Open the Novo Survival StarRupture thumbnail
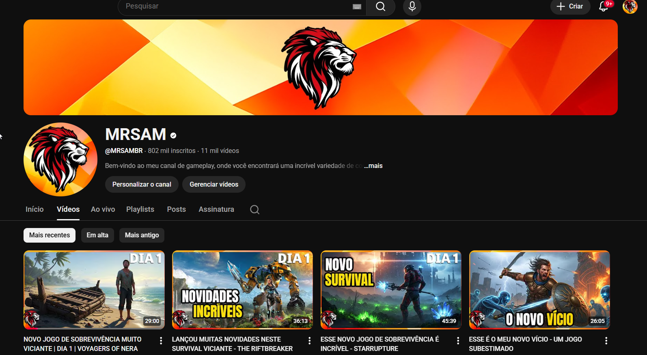Viewport: 647px width, 355px height. 391,290
